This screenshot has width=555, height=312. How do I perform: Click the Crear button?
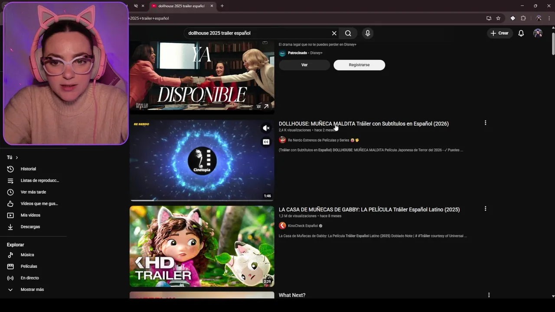click(499, 33)
